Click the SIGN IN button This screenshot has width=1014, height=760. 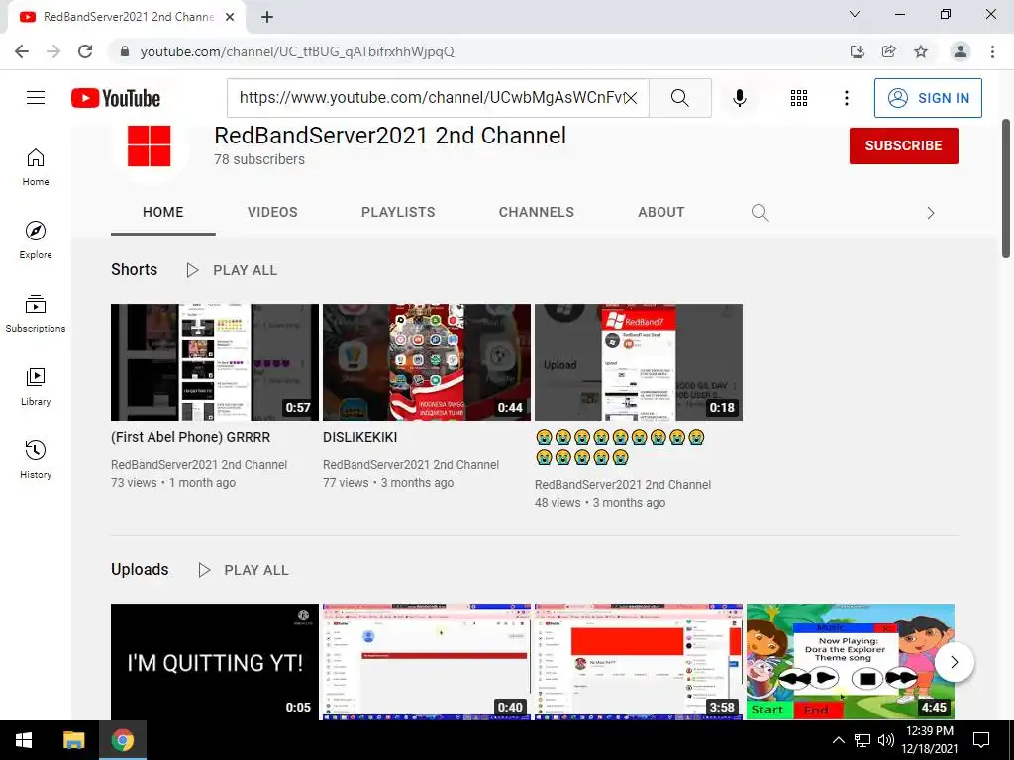coord(928,98)
